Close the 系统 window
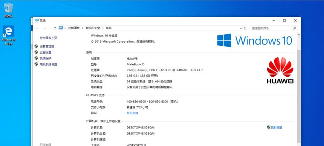The height and width of the screenshot is (146, 324). click(x=295, y=20)
